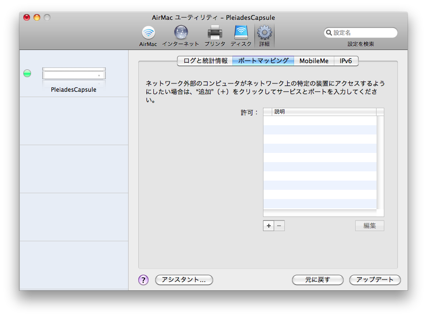
Task: Switch to the IPv6 tab
Action: pyautogui.click(x=346, y=61)
